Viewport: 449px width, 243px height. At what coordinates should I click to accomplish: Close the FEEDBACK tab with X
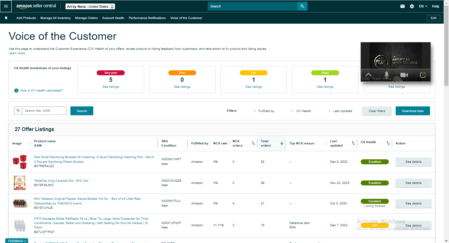click(25, 241)
